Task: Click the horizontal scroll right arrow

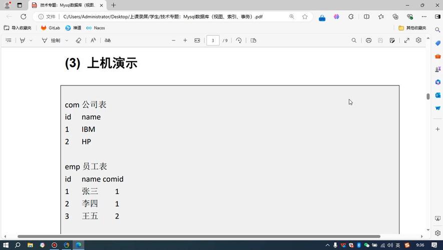Action: pos(422,236)
